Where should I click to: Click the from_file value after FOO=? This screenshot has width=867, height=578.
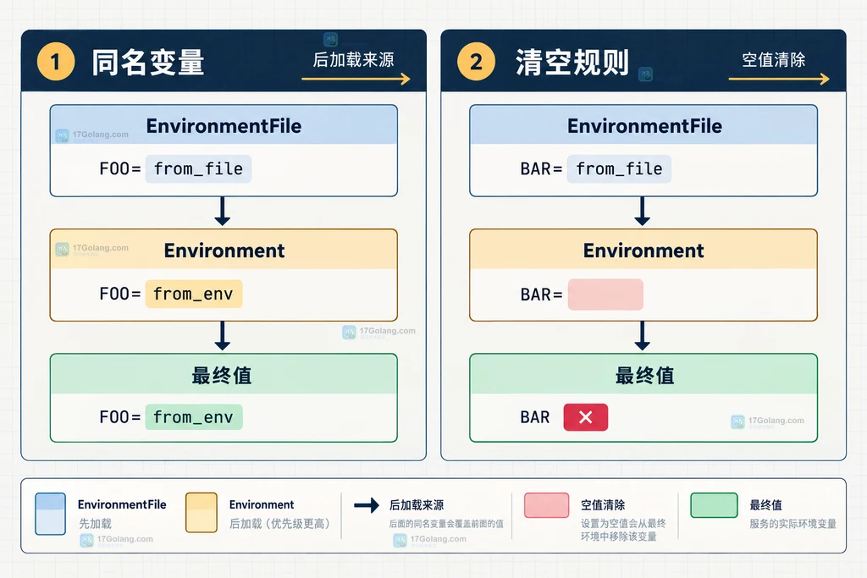[x=198, y=169]
